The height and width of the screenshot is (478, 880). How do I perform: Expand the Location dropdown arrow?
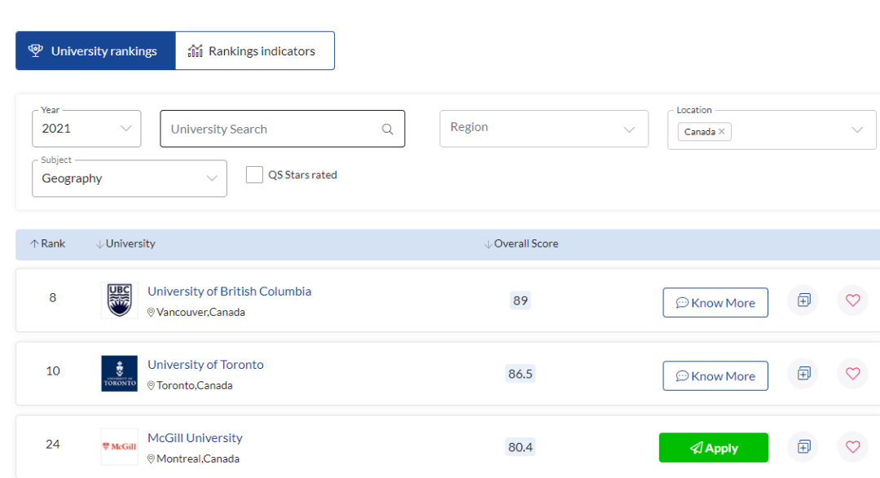click(x=857, y=129)
